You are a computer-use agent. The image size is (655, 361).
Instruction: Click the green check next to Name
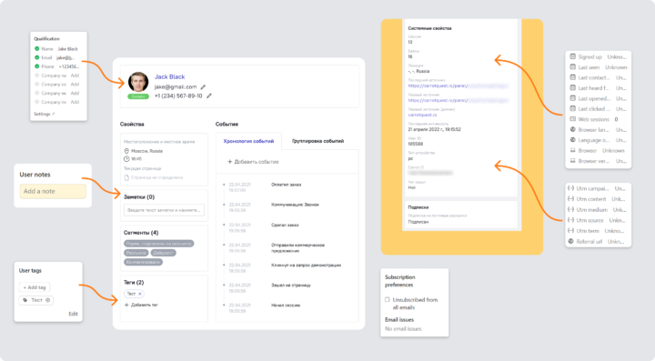36,49
